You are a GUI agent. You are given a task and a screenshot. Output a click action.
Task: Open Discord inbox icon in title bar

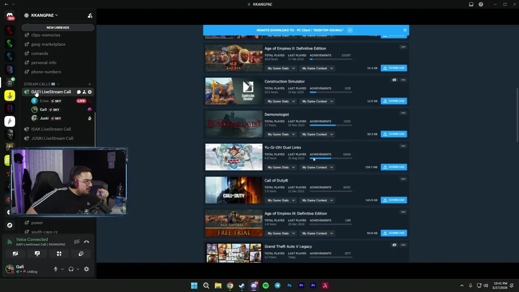(471, 4)
